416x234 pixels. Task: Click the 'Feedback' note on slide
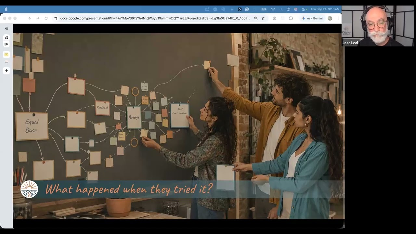click(x=102, y=108)
